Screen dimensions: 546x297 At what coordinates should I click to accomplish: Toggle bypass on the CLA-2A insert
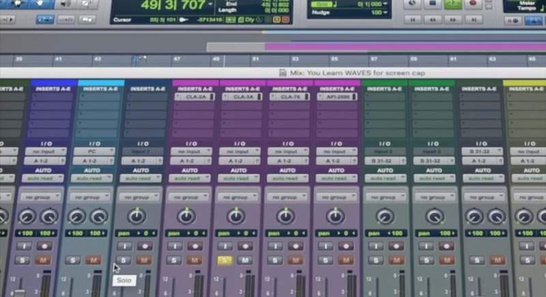(212, 97)
